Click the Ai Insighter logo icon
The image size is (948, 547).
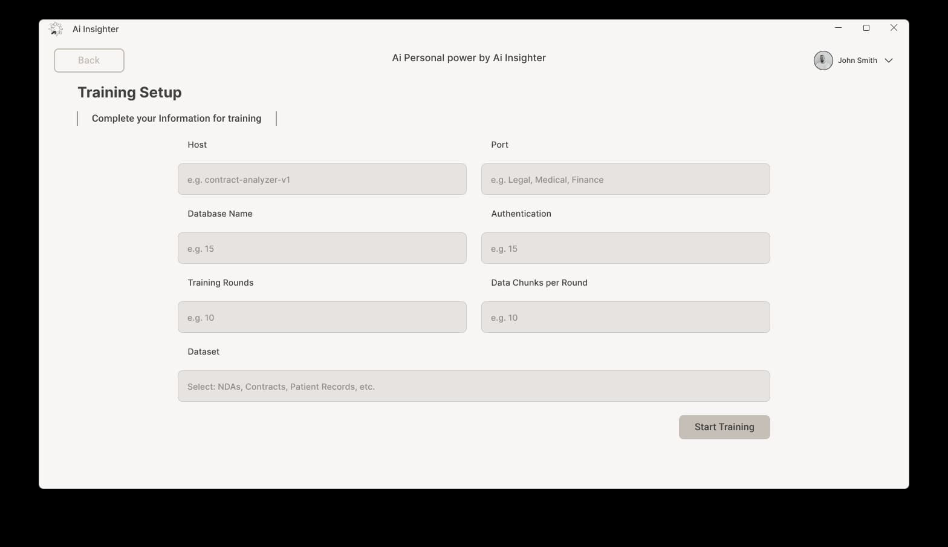(x=56, y=29)
